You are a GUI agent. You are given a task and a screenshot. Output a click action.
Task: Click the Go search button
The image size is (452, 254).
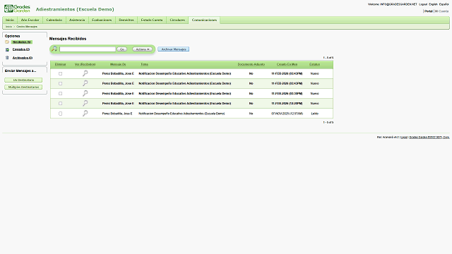122,49
